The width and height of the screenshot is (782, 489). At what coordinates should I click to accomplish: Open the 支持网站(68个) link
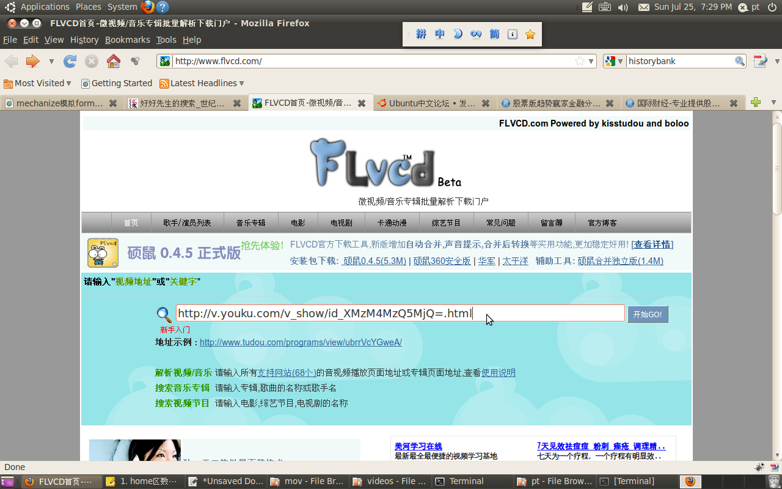point(287,373)
